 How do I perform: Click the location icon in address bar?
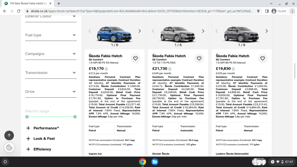pos(258,11)
